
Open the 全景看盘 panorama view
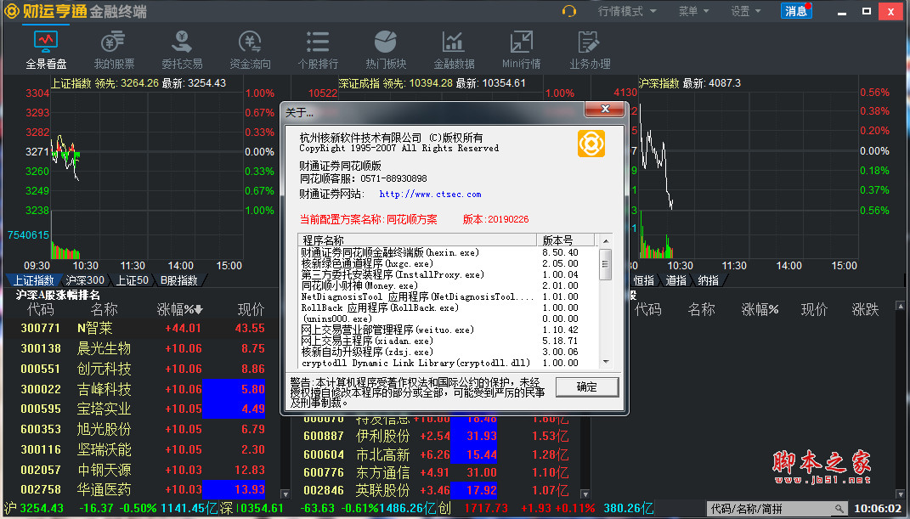click(46, 49)
